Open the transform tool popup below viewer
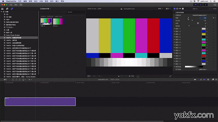The height and width of the screenshot is (122, 218). click(89, 76)
